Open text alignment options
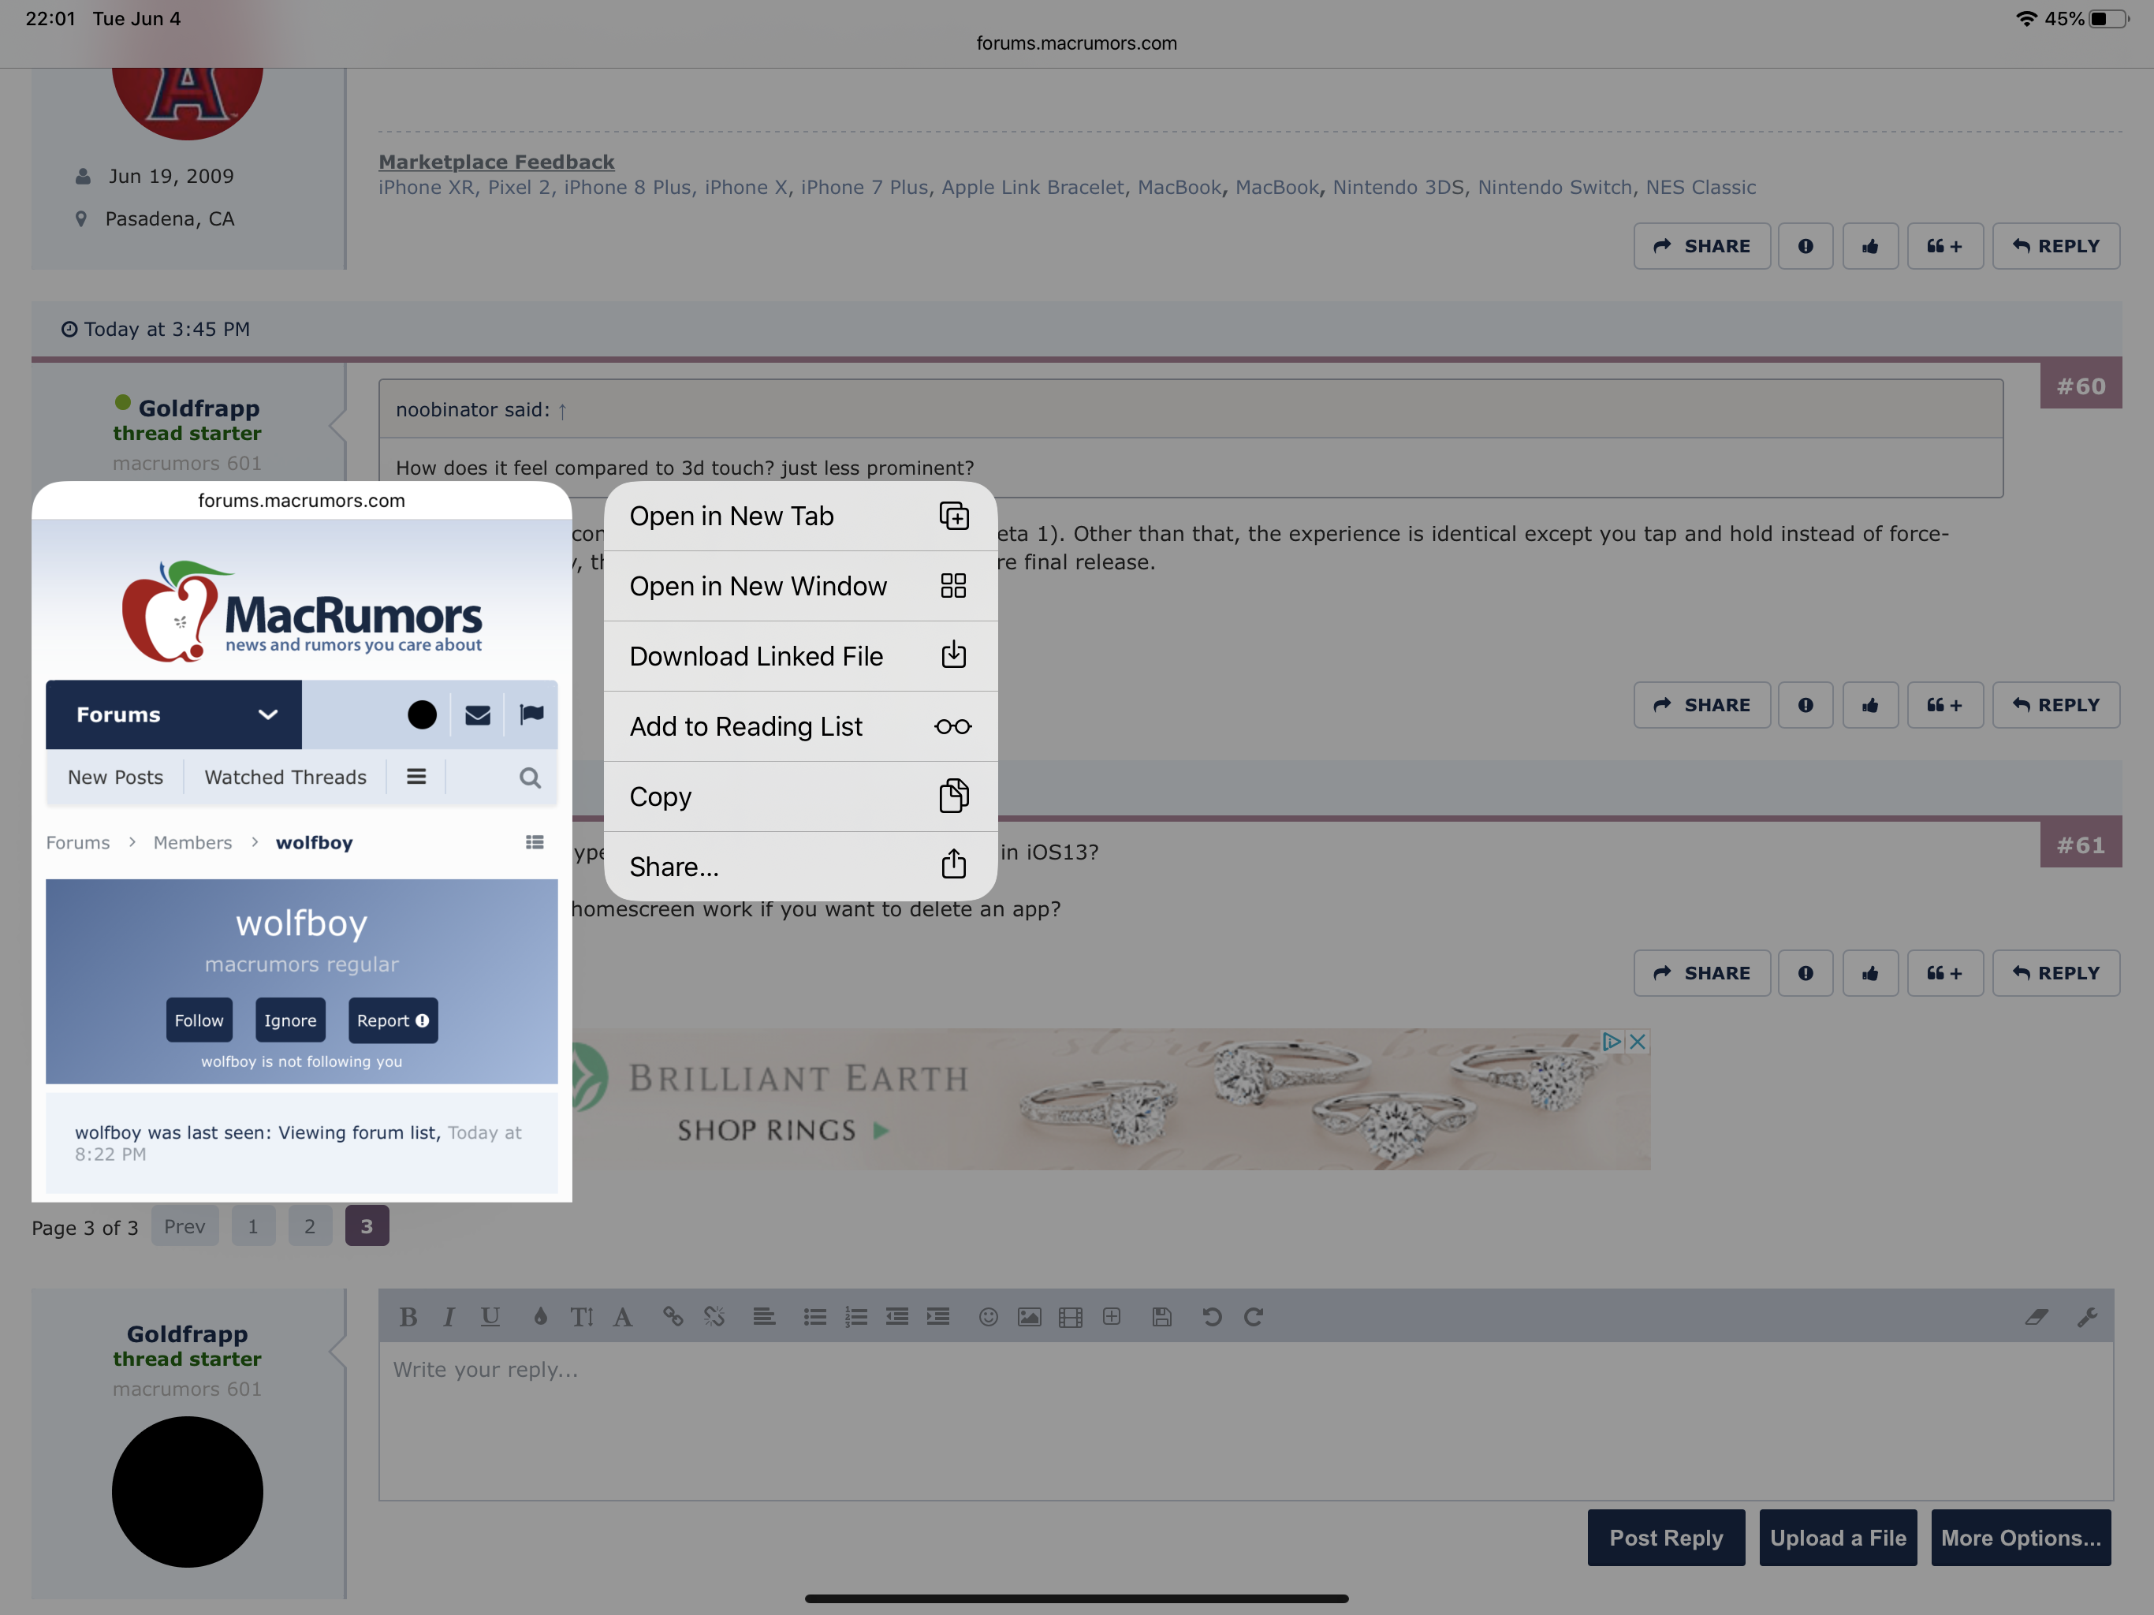 coord(765,1317)
